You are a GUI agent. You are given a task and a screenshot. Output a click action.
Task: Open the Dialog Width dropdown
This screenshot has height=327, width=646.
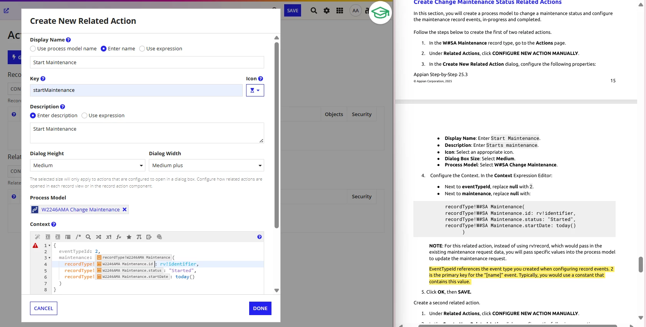coord(206,165)
